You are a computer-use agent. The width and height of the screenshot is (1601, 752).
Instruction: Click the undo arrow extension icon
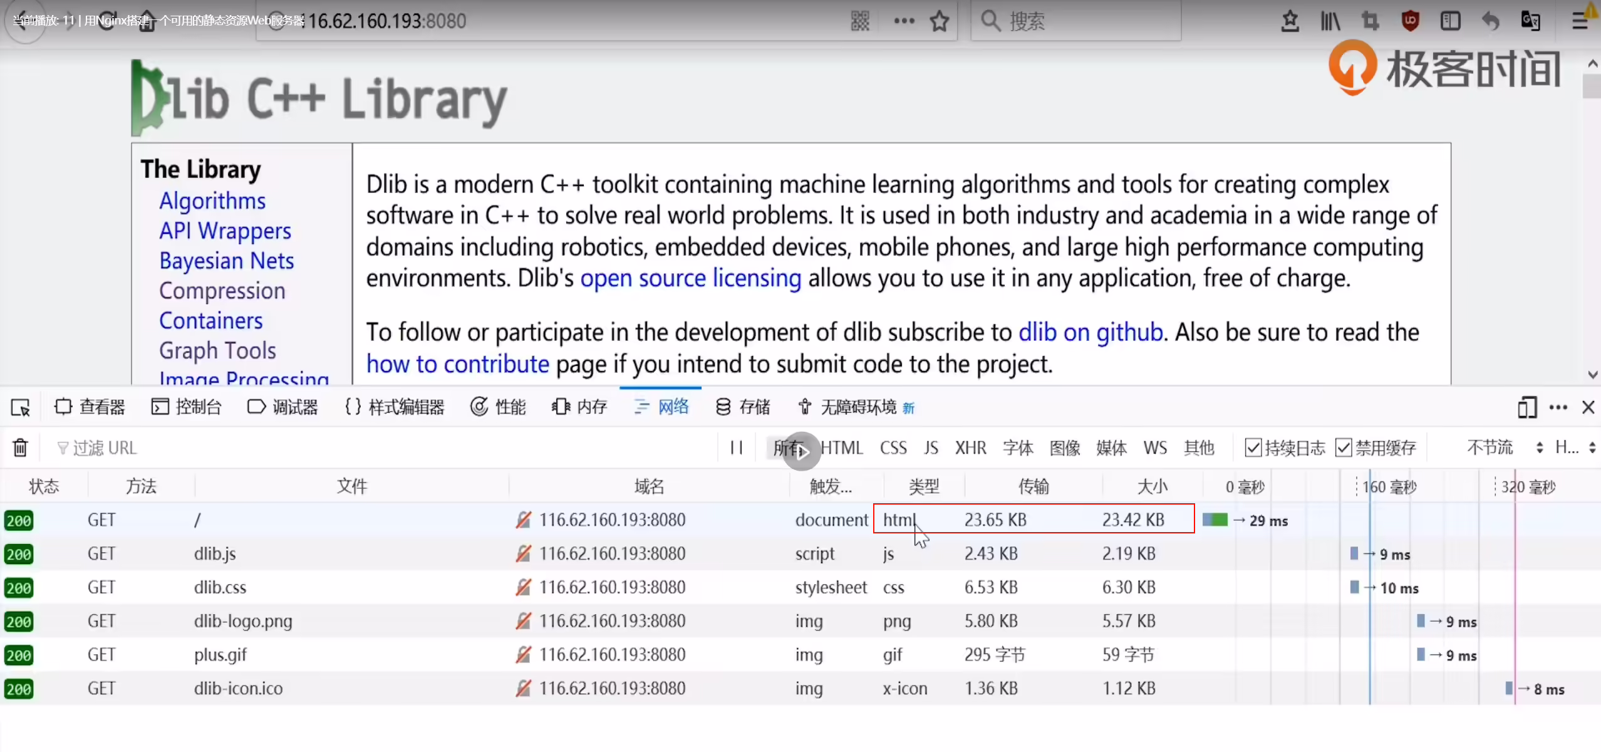click(1490, 21)
